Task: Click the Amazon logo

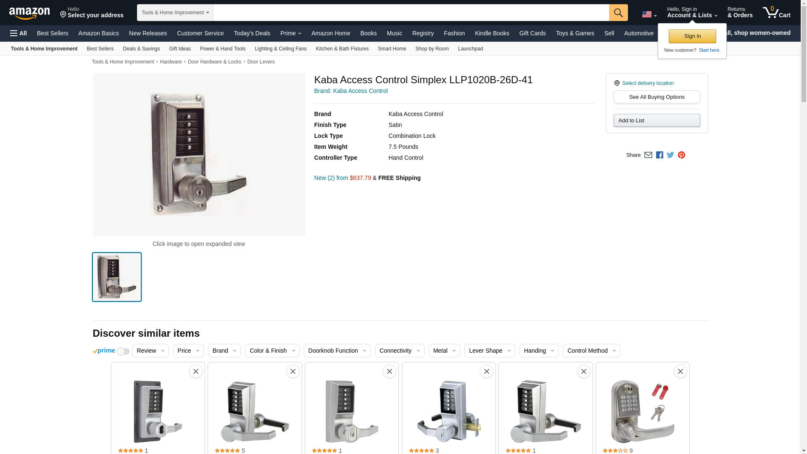Action: pos(29,13)
